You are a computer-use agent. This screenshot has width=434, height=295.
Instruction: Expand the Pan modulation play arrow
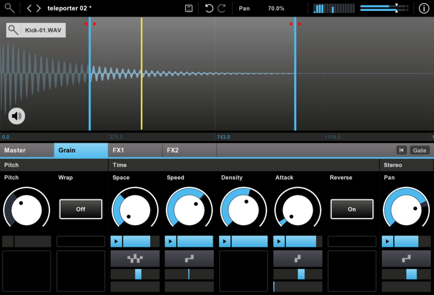[x=387, y=241]
